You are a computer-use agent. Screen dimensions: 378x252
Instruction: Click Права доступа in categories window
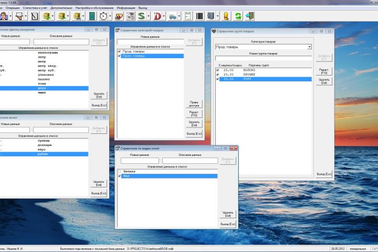pyautogui.click(x=194, y=104)
